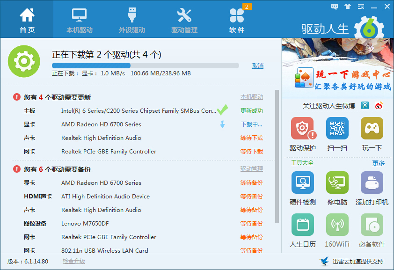The height and width of the screenshot is (270, 394).
Task: Click 关注驱动人生微博 label
Action: pyautogui.click(x=328, y=106)
